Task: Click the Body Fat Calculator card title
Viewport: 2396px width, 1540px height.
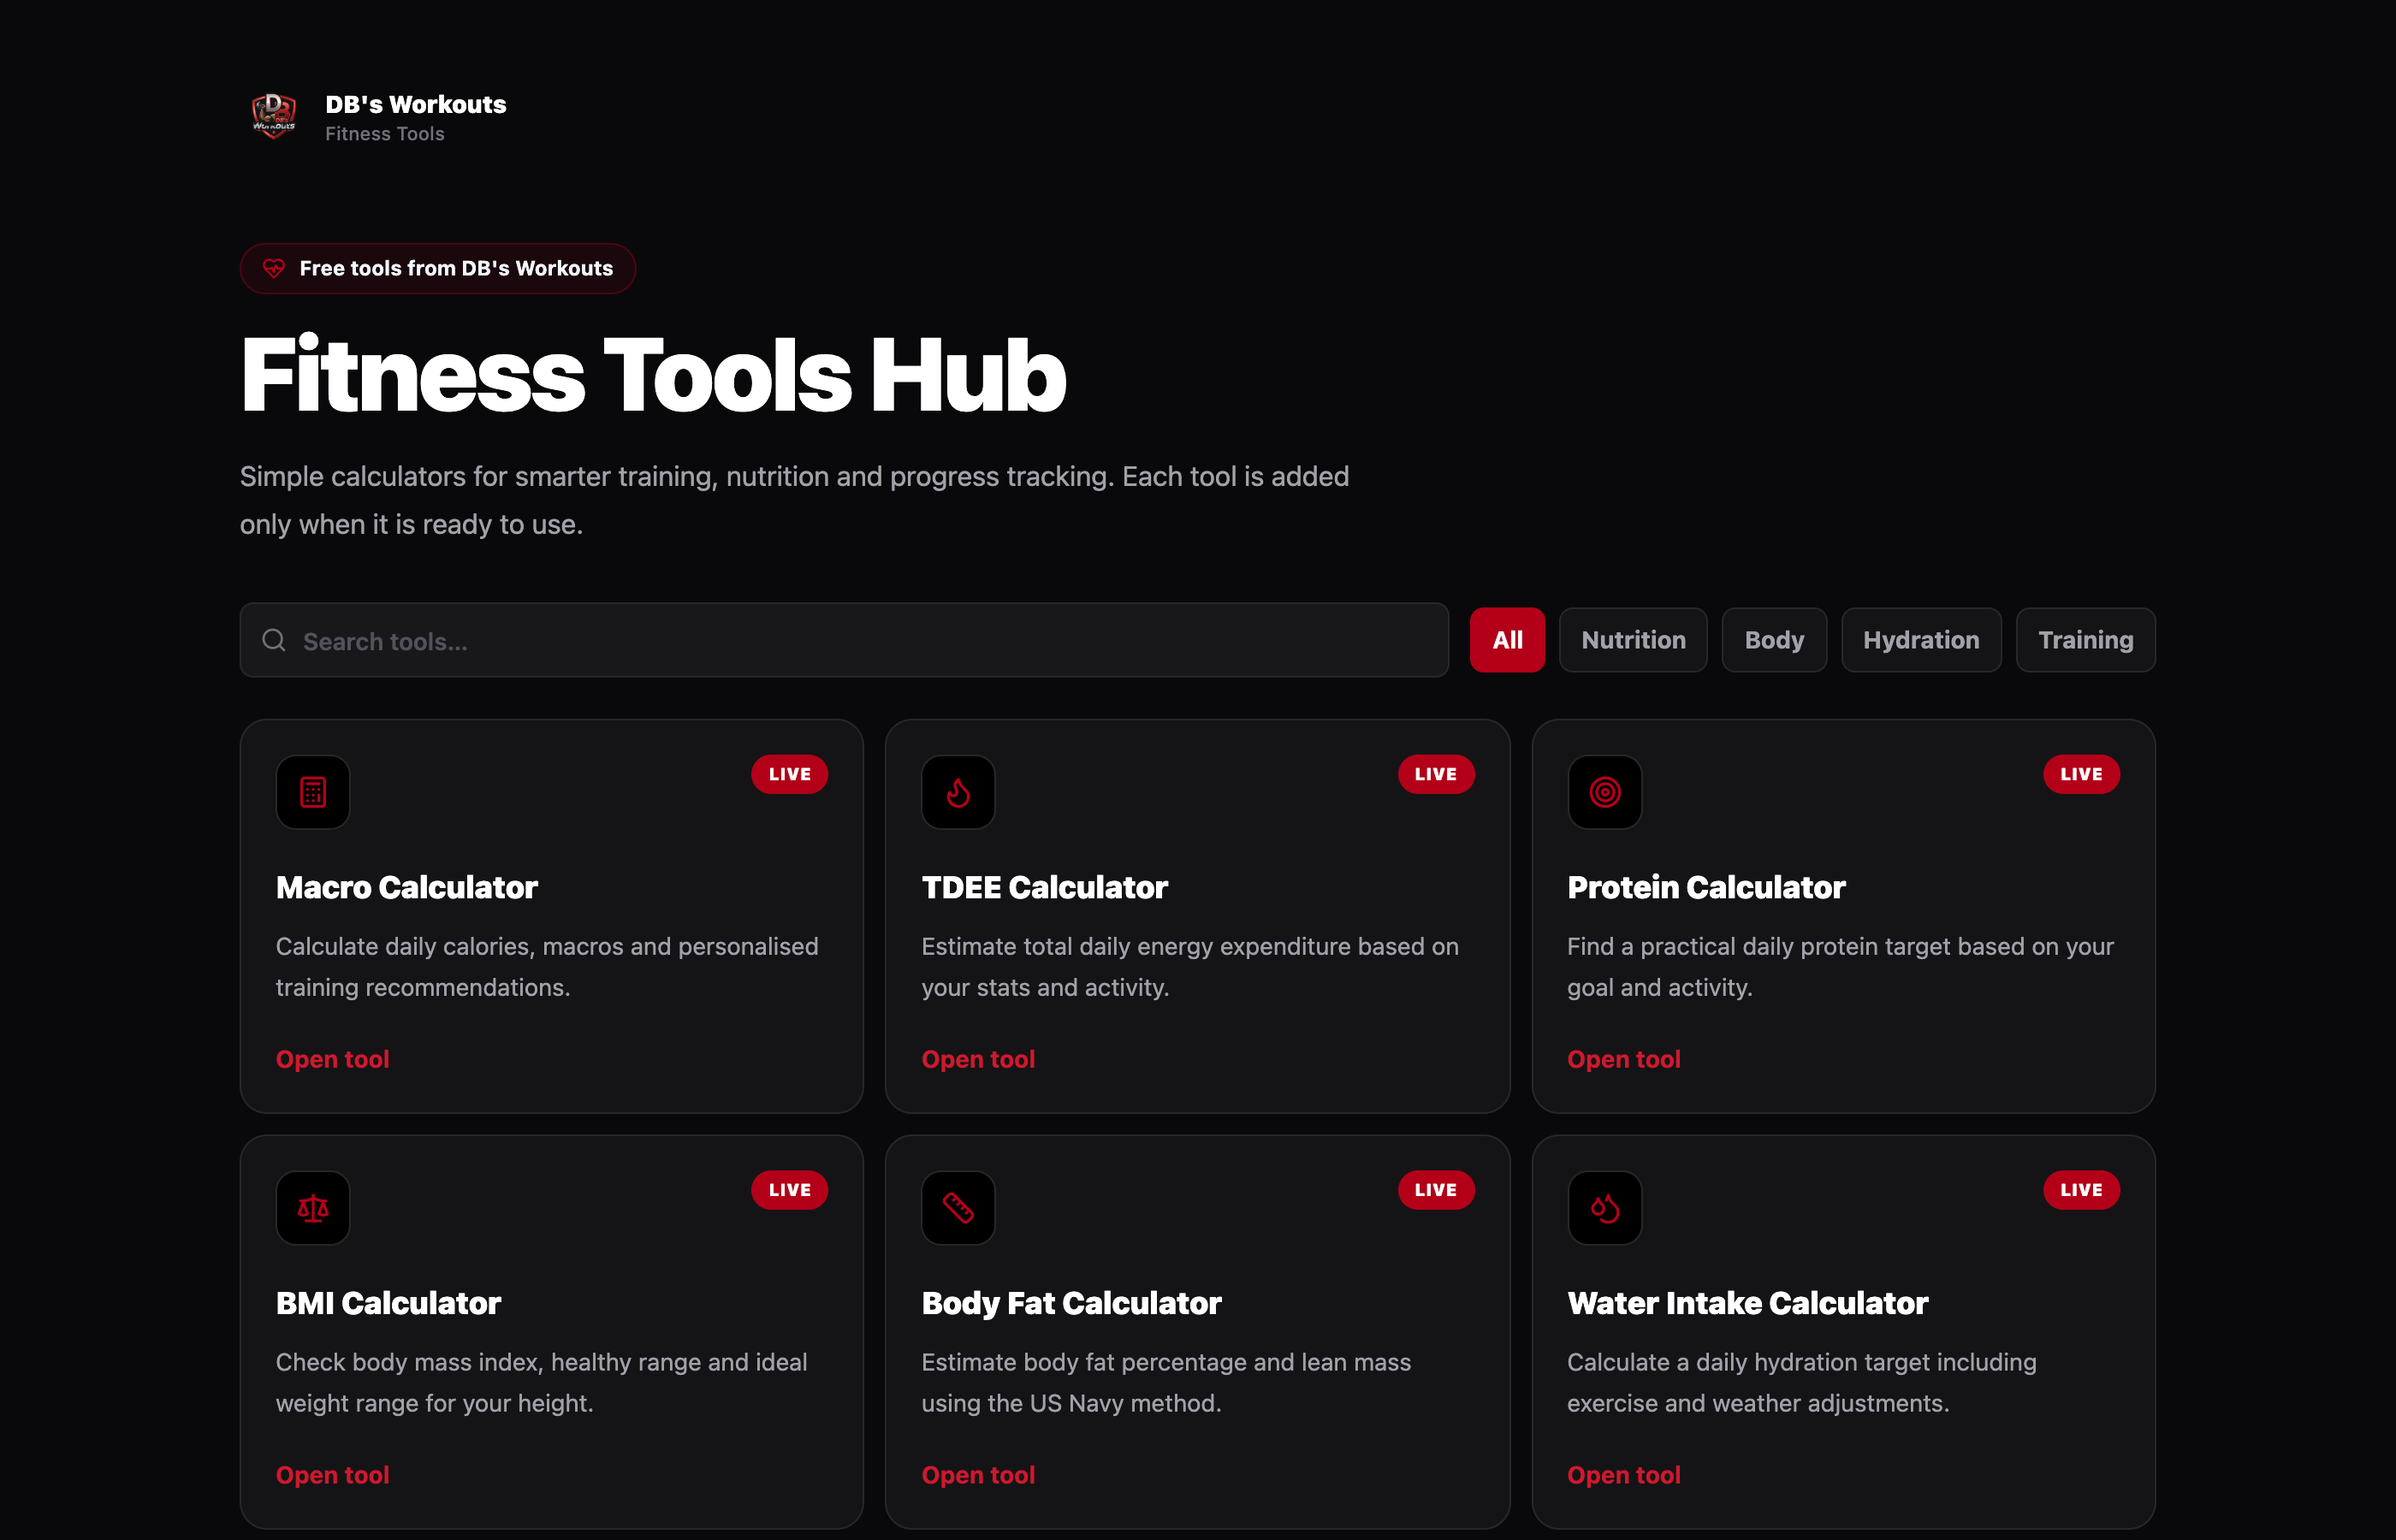Action: point(1071,1303)
